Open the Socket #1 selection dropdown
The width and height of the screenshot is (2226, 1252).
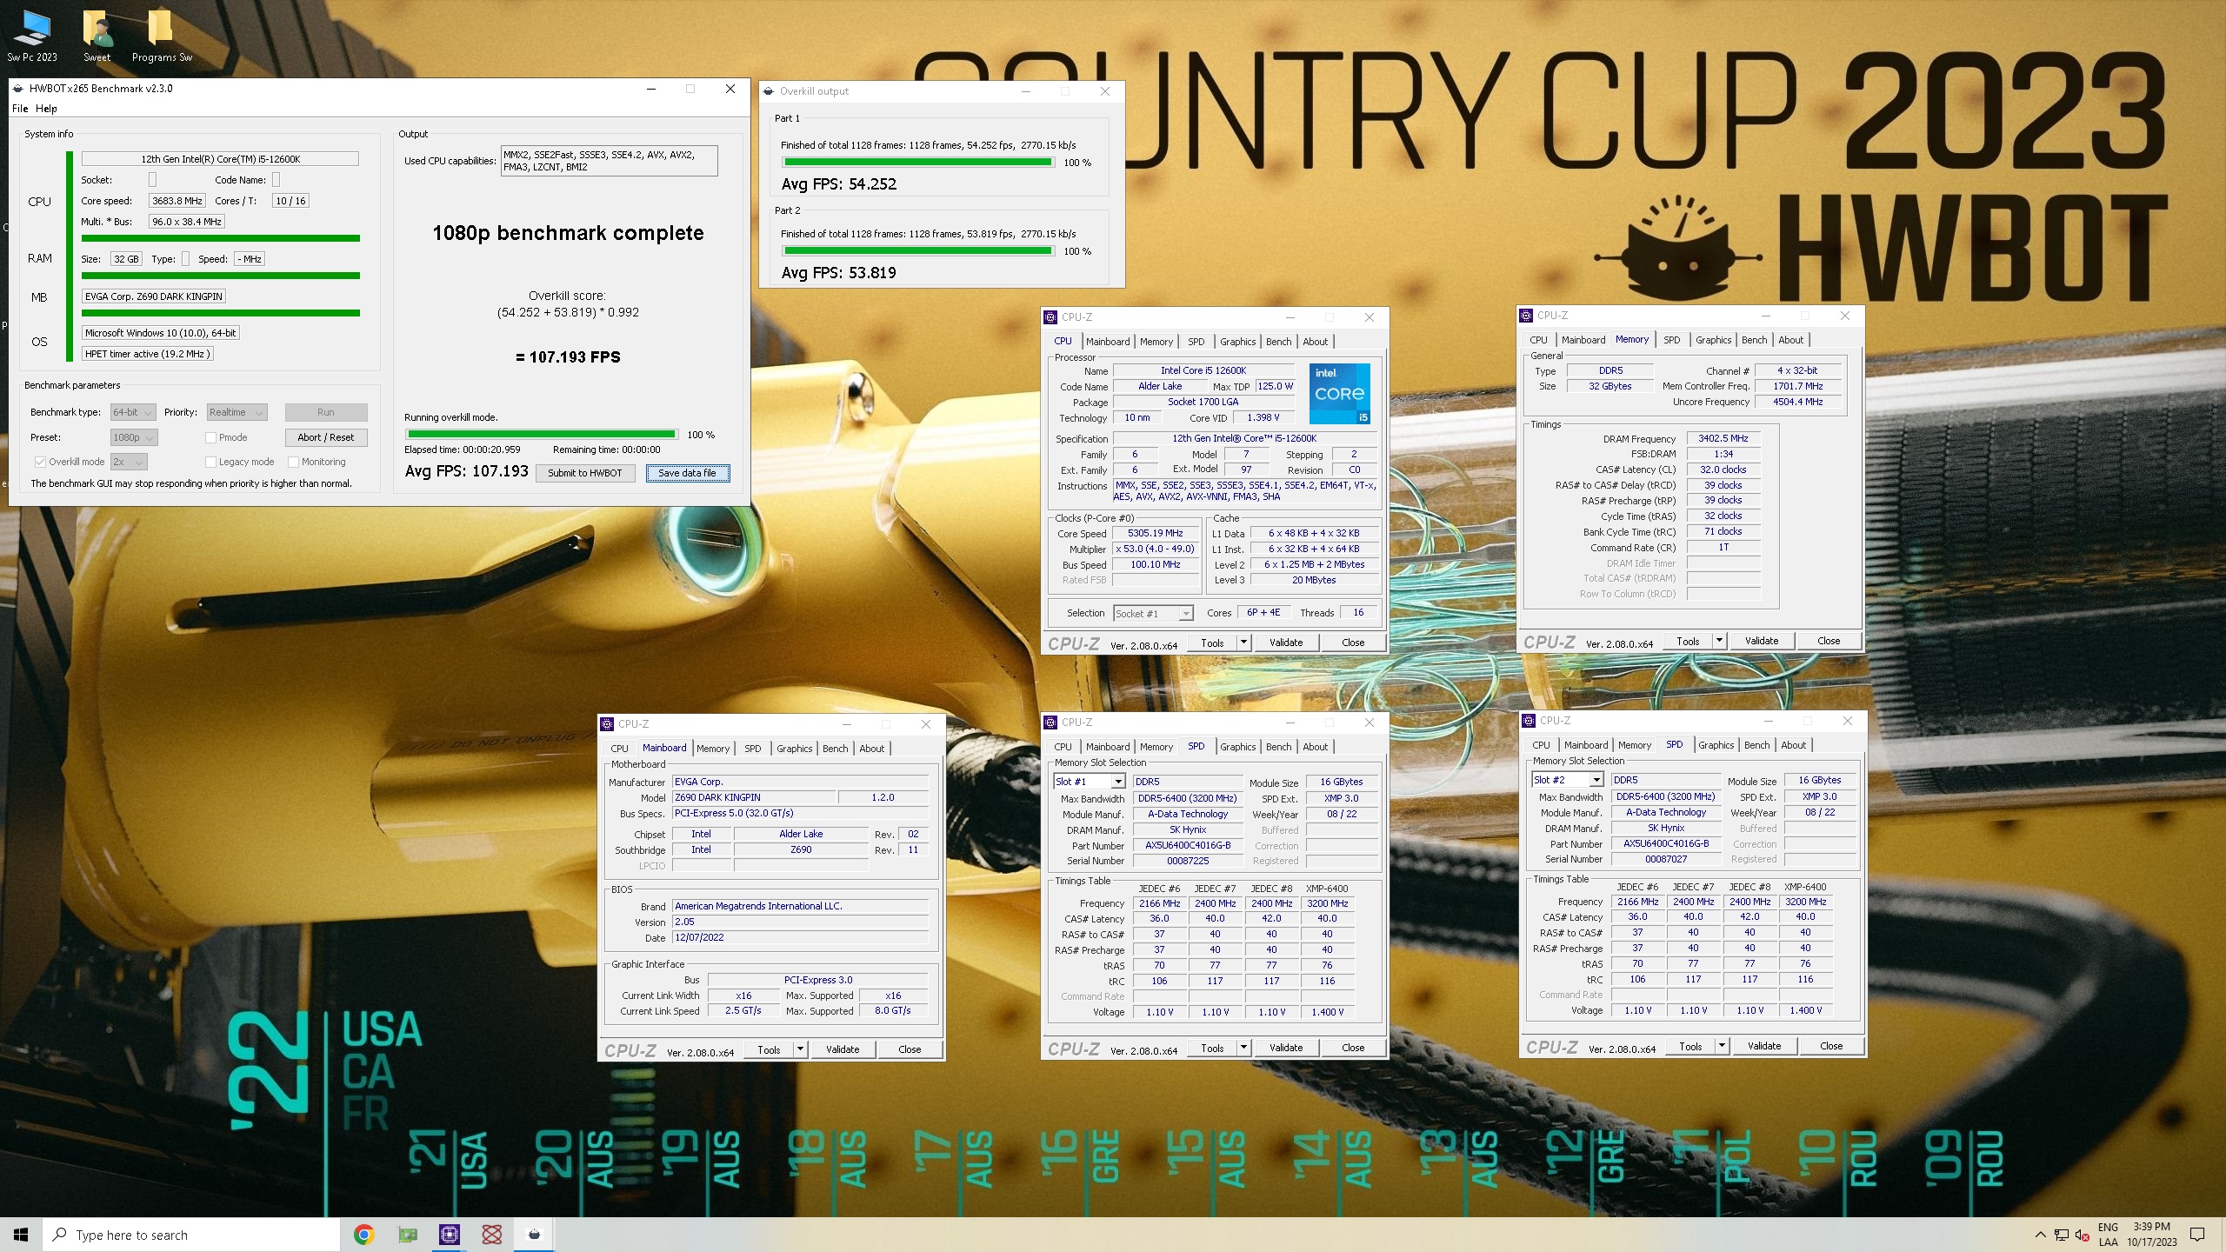[1154, 614]
